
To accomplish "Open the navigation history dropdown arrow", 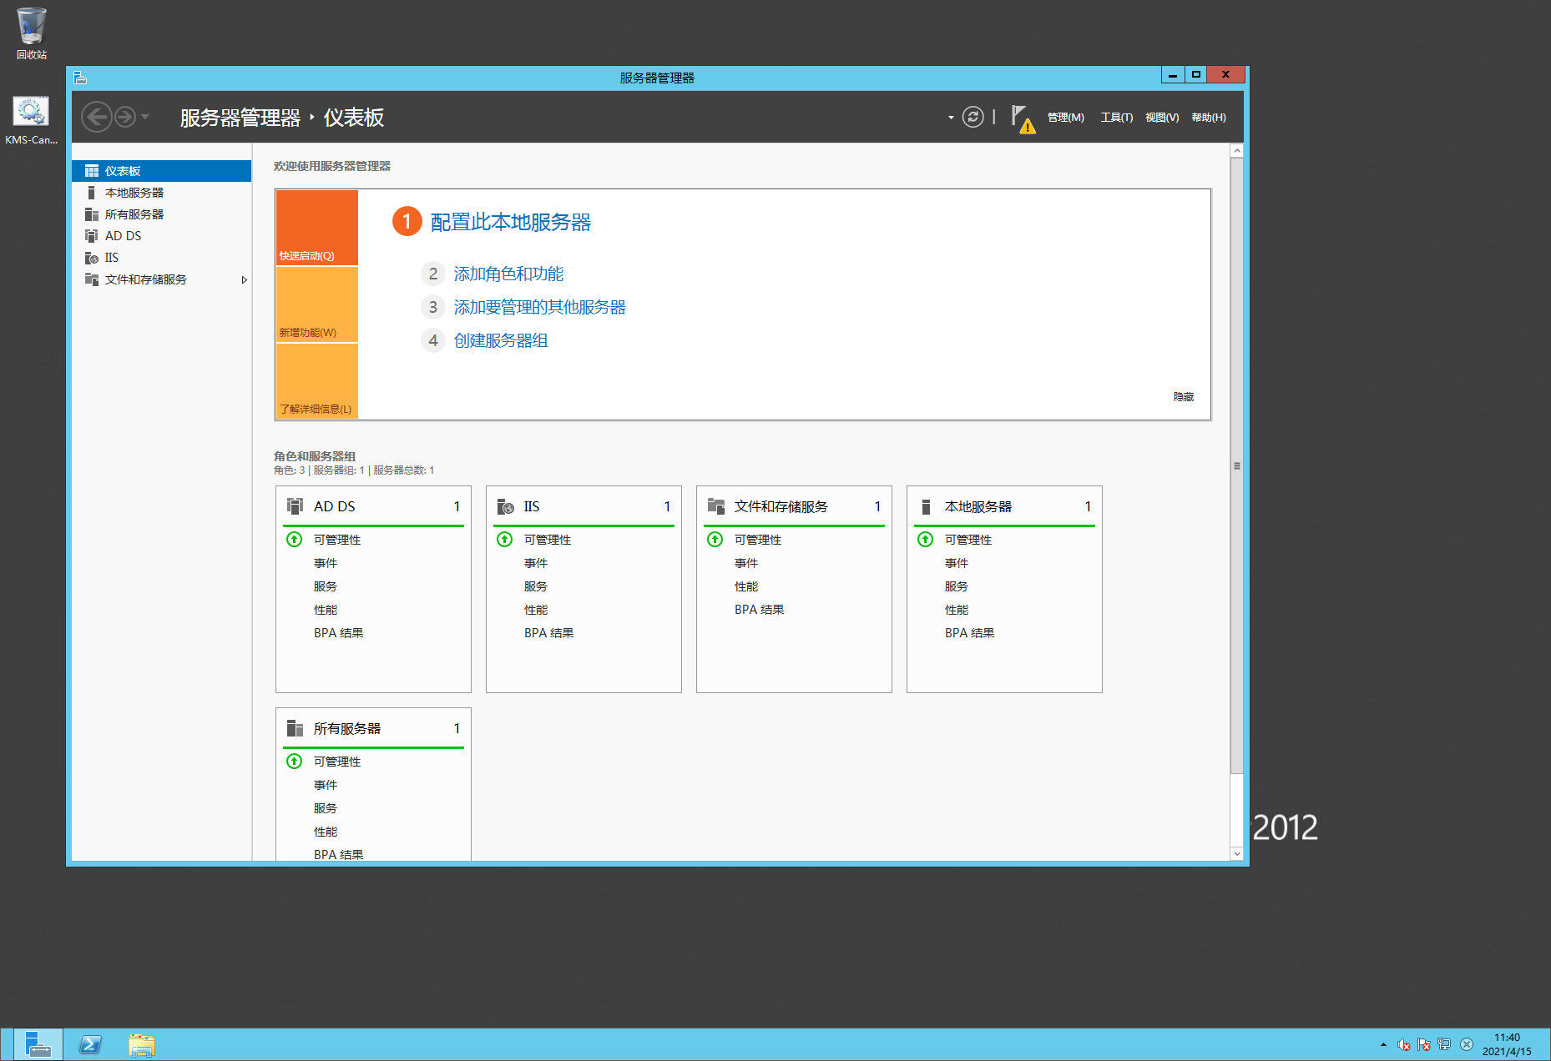I will coord(145,117).
